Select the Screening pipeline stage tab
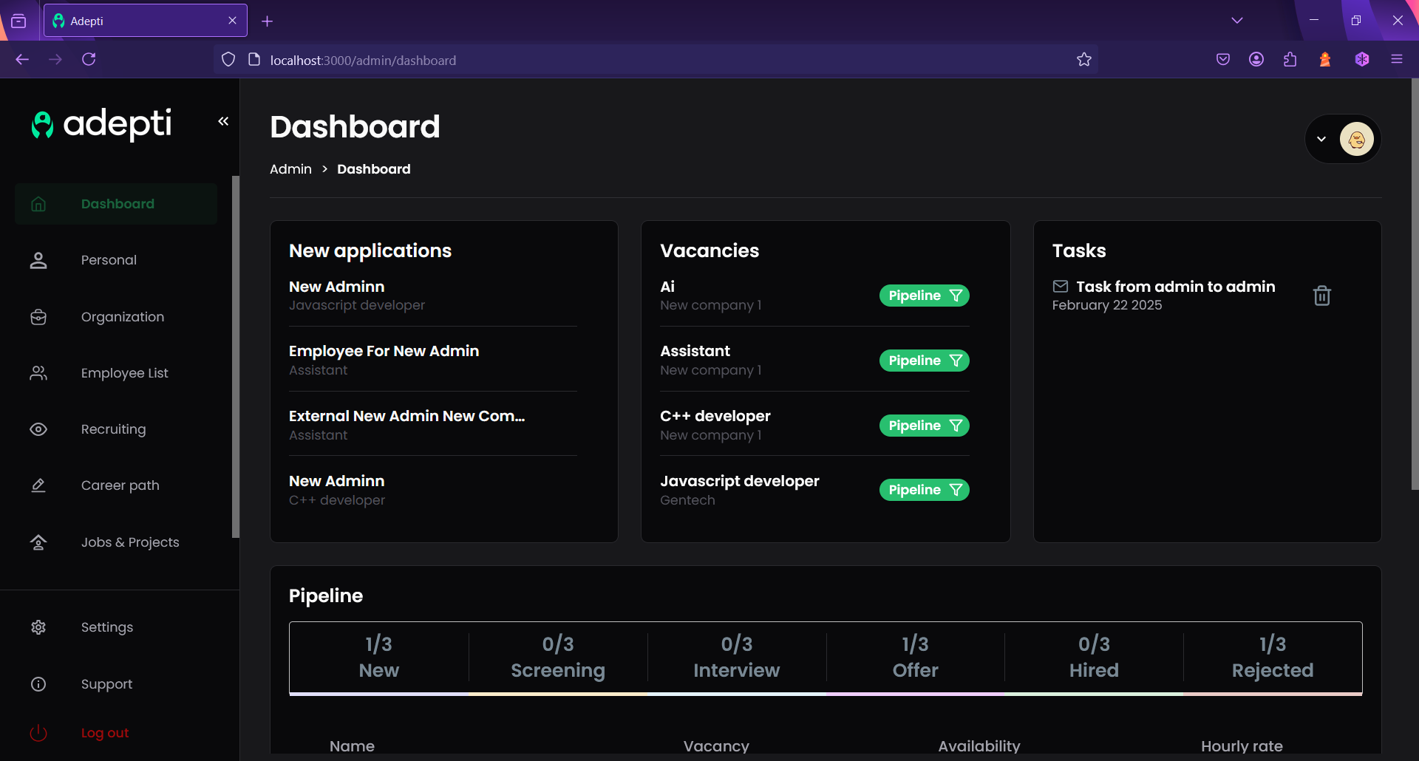1419x761 pixels. (558, 657)
